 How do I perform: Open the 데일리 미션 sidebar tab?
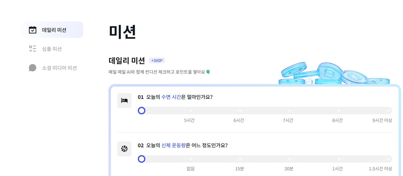tap(54, 30)
